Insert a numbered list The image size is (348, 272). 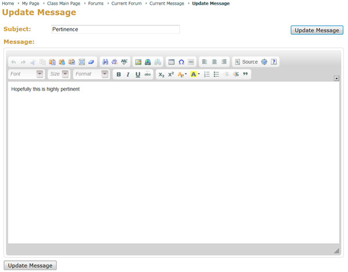point(206,74)
